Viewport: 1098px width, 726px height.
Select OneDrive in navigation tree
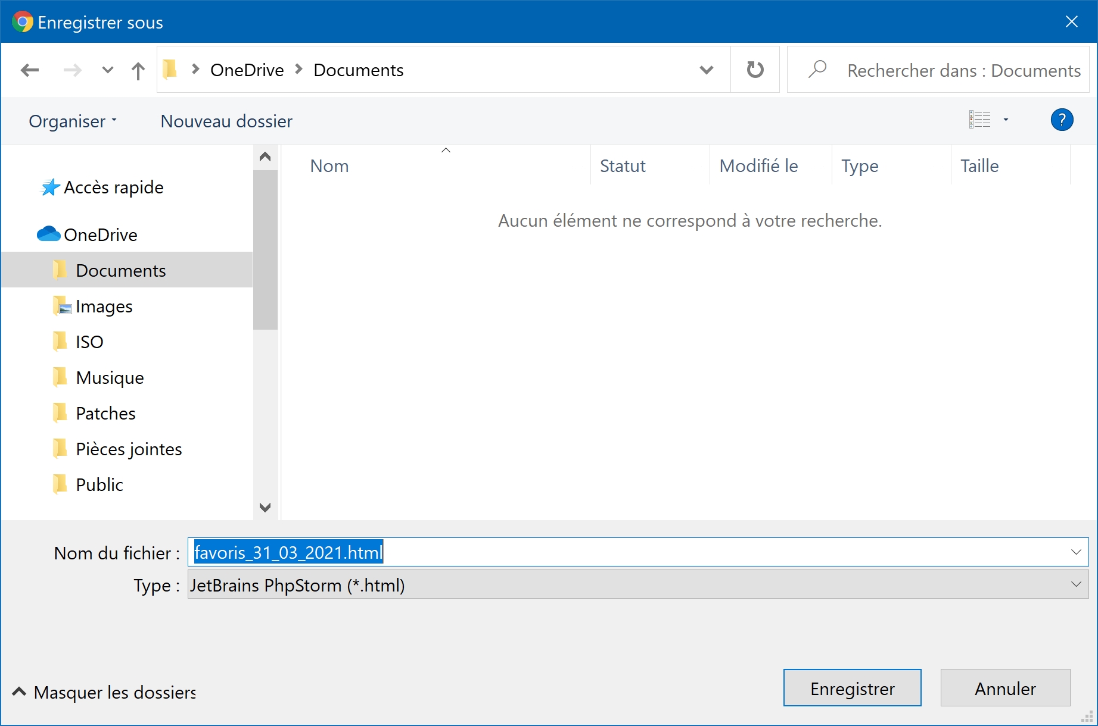point(101,235)
